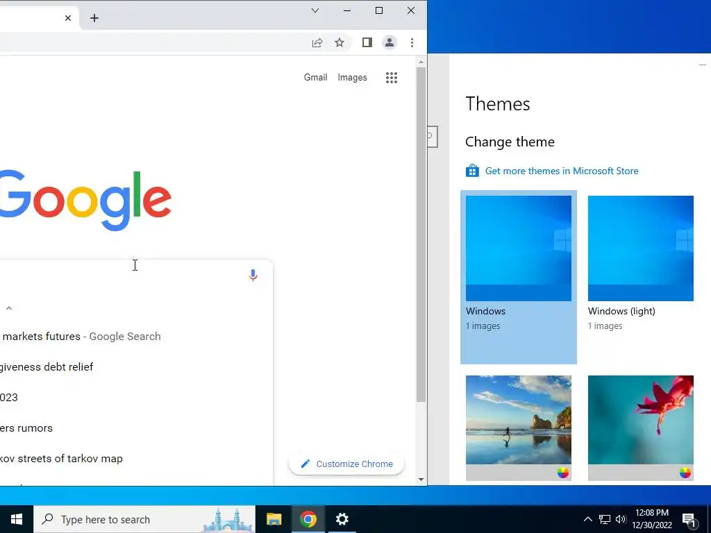Open Chrome profile avatar
The image size is (711, 533).
click(389, 42)
